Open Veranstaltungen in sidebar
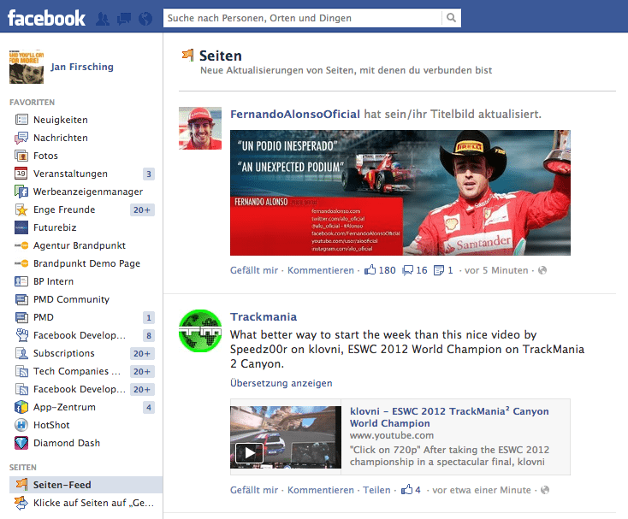 pyautogui.click(x=70, y=174)
